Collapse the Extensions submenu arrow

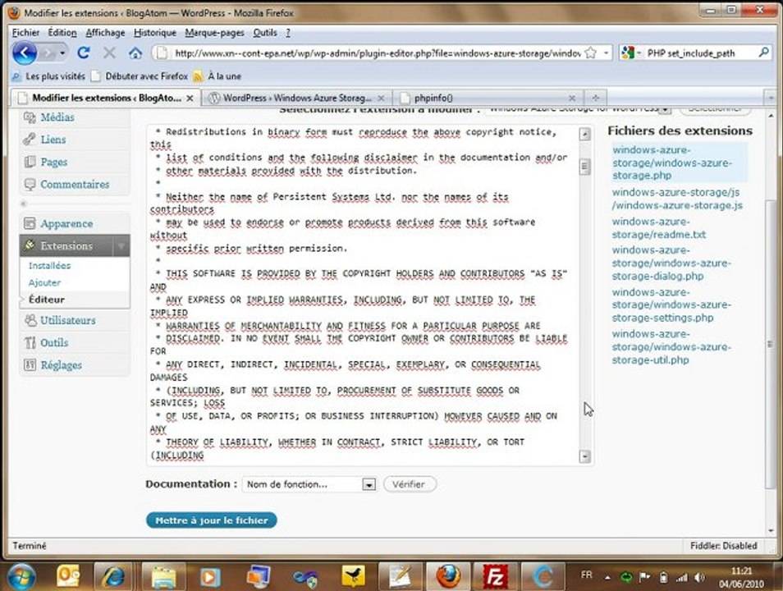pyautogui.click(x=121, y=245)
